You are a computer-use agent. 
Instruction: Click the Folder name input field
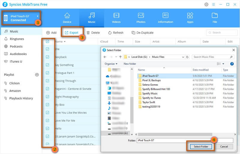[185, 140]
